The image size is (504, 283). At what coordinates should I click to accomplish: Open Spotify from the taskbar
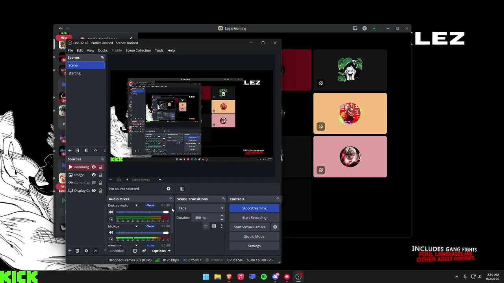coord(264,277)
